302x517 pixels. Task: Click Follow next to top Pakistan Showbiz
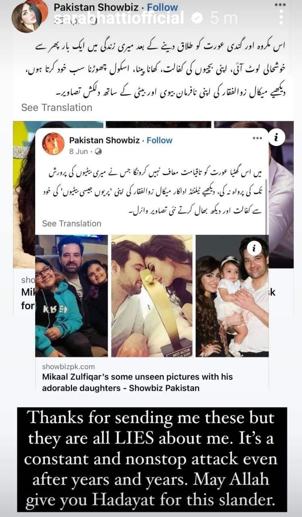click(162, 7)
